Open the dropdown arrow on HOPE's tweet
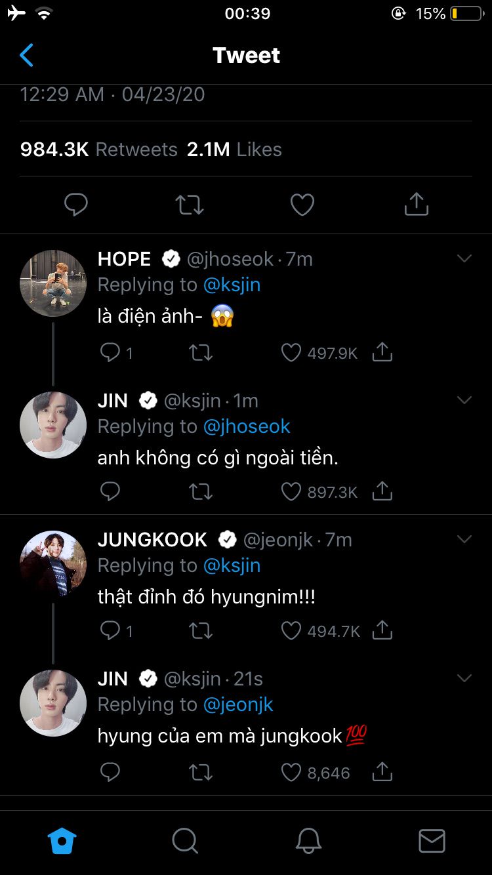This screenshot has width=492, height=875. click(464, 259)
